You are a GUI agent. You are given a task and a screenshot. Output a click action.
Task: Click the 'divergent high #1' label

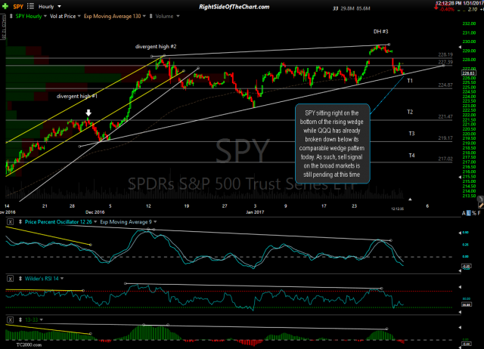coord(77,96)
